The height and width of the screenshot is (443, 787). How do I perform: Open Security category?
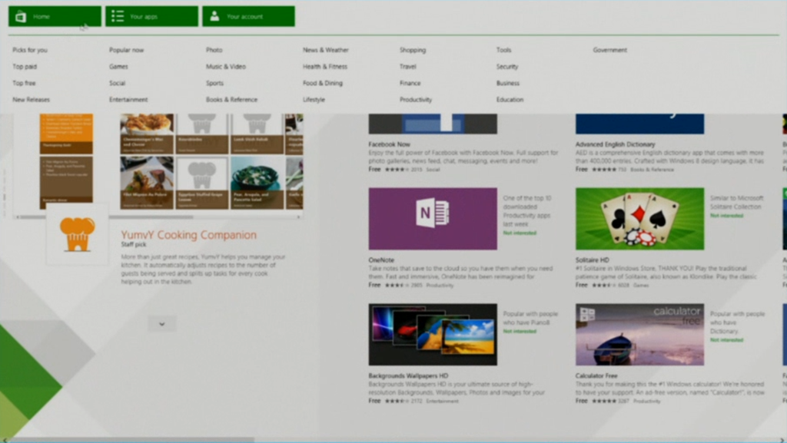click(x=507, y=67)
